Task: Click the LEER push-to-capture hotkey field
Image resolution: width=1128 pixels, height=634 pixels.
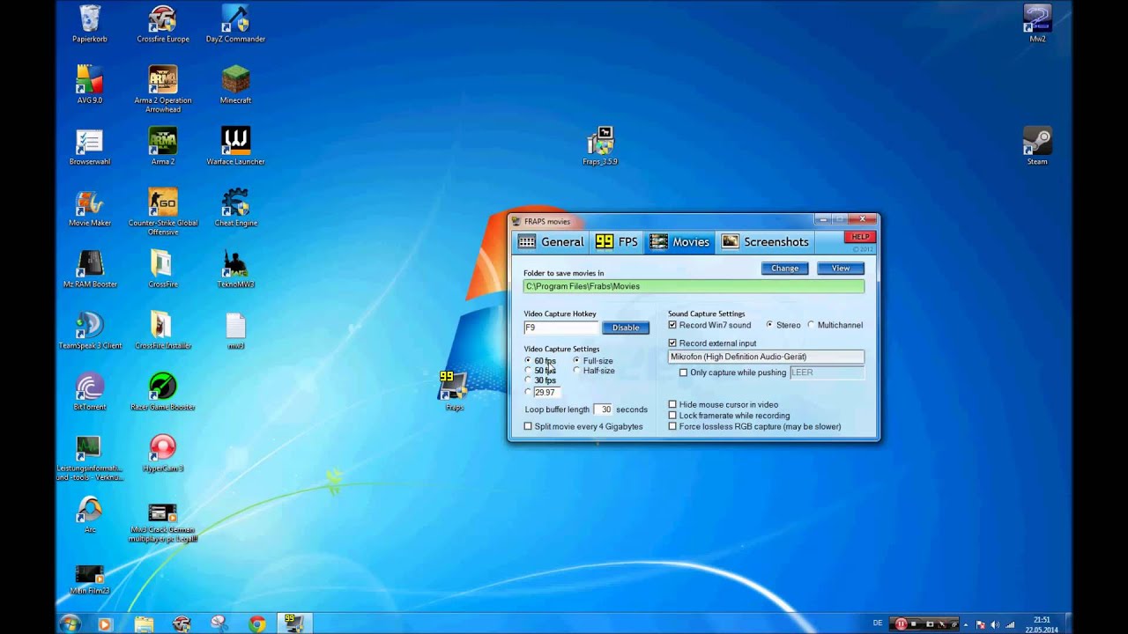Action: (x=827, y=372)
